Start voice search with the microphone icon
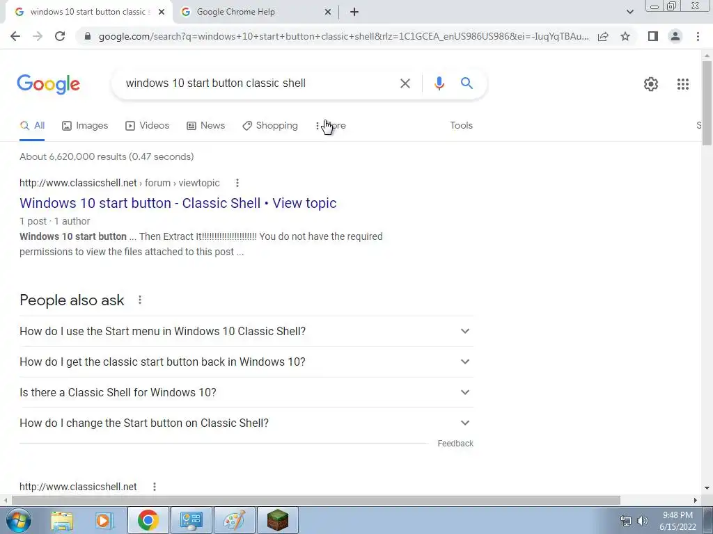 click(439, 83)
